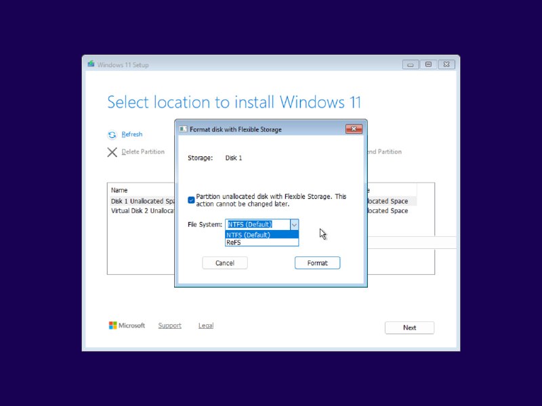Viewport: 542px width, 406px height.
Task: Click the Name column header
Action: [119, 189]
